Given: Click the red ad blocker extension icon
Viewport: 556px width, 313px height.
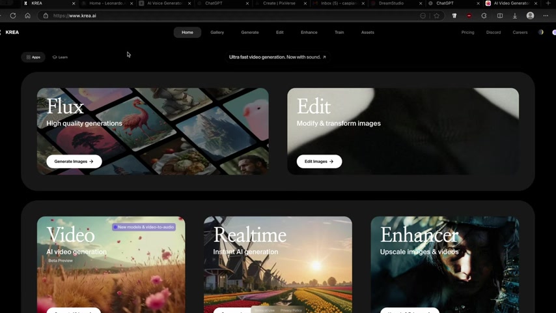Looking at the screenshot, I should (469, 16).
